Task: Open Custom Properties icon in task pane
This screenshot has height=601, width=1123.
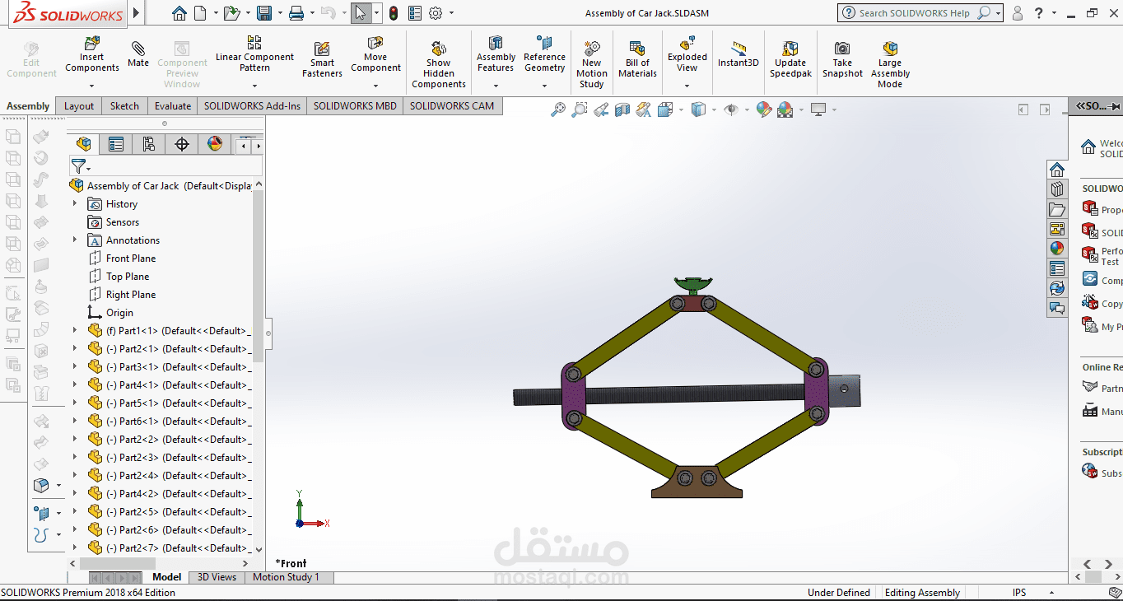Action: [x=1057, y=268]
